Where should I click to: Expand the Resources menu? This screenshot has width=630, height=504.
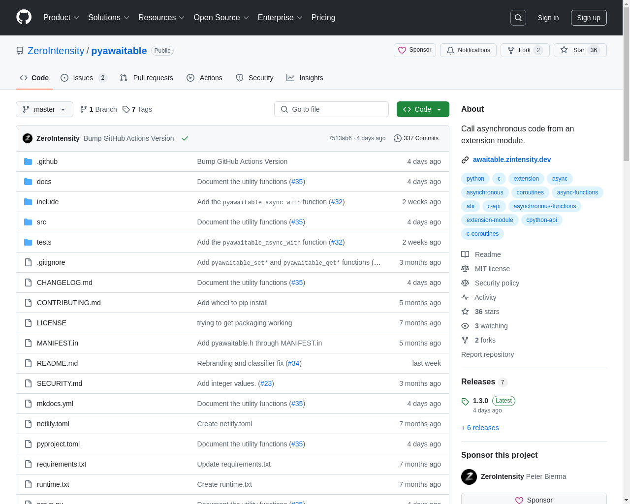(161, 18)
